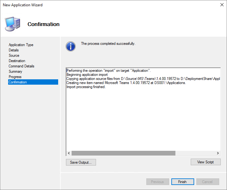Select the Details step in sidebar
The image size is (227, 190).
click(x=14, y=50)
